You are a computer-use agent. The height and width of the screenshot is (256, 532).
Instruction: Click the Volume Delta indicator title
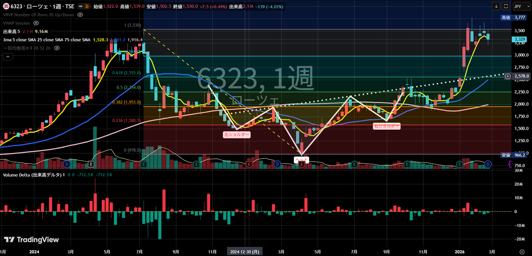pos(32,175)
